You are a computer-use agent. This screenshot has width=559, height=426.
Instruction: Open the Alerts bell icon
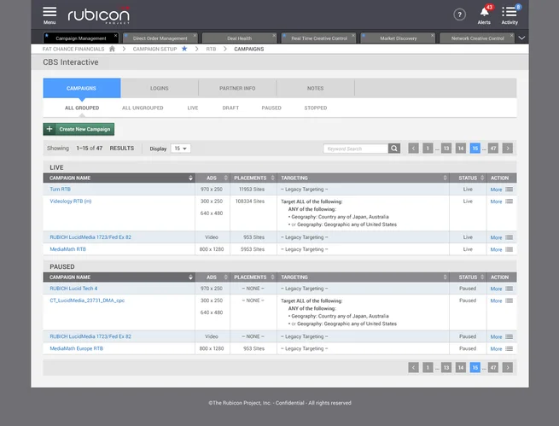click(x=484, y=12)
